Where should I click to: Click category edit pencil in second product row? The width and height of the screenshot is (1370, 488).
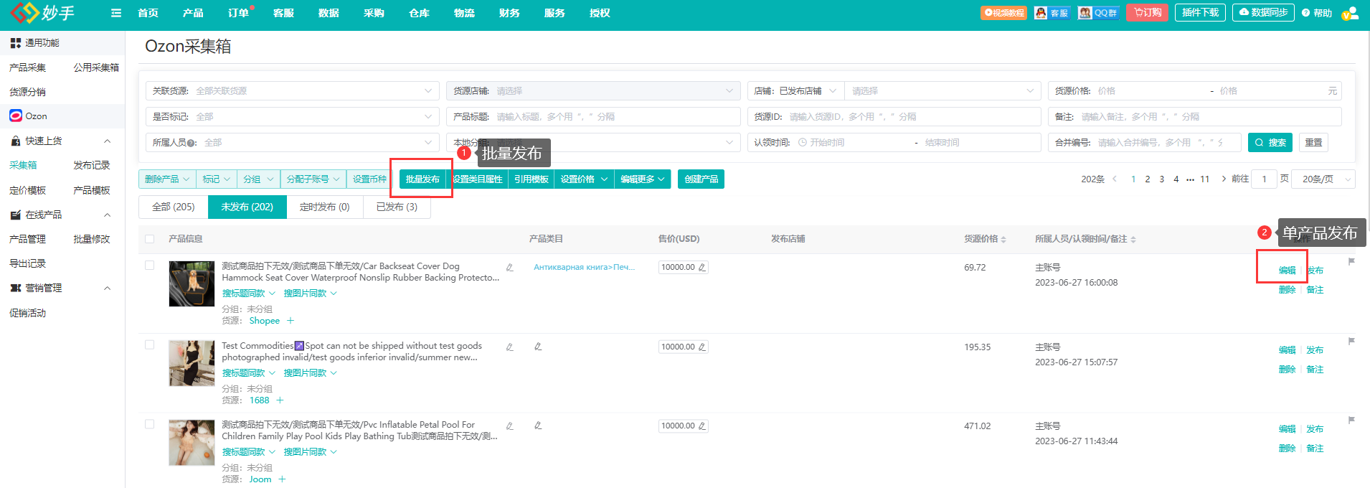pyautogui.click(x=538, y=347)
